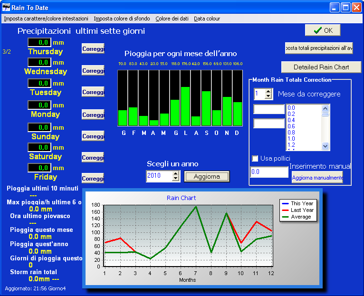Viewport: 364px width, 296px height.
Task: Click the Thursday rain value box
Action: [x=39, y=42]
